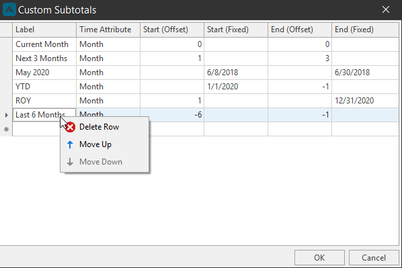Click the gray Move Down arrow icon
The image size is (402, 268).
click(x=70, y=162)
